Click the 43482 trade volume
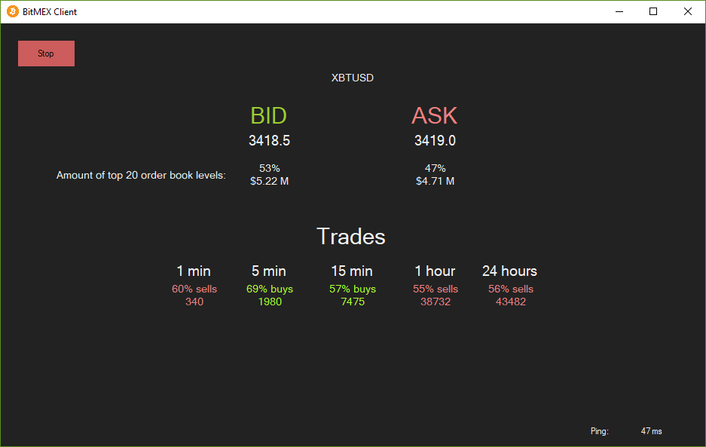The image size is (706, 447). click(511, 302)
